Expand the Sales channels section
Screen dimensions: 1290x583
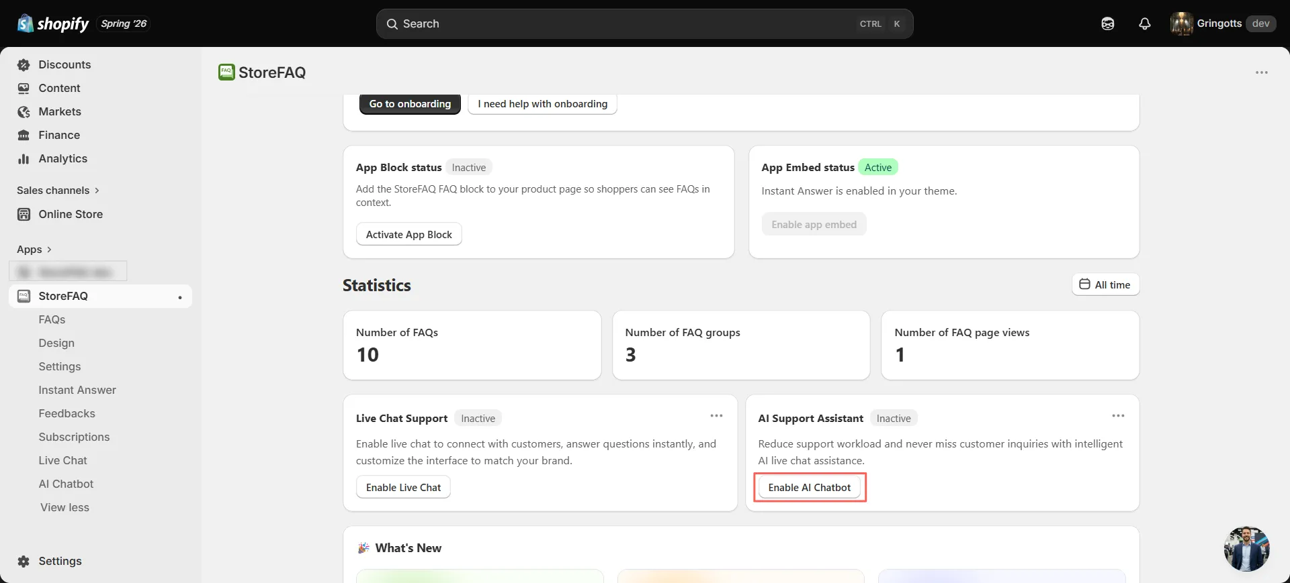pyautogui.click(x=58, y=191)
